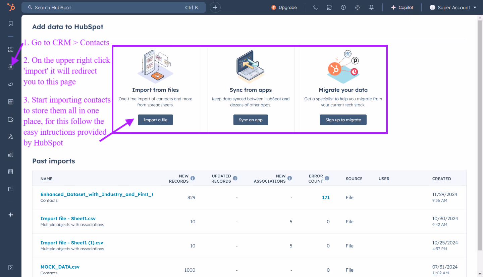Open the Reporting bar chart icon

point(10,154)
